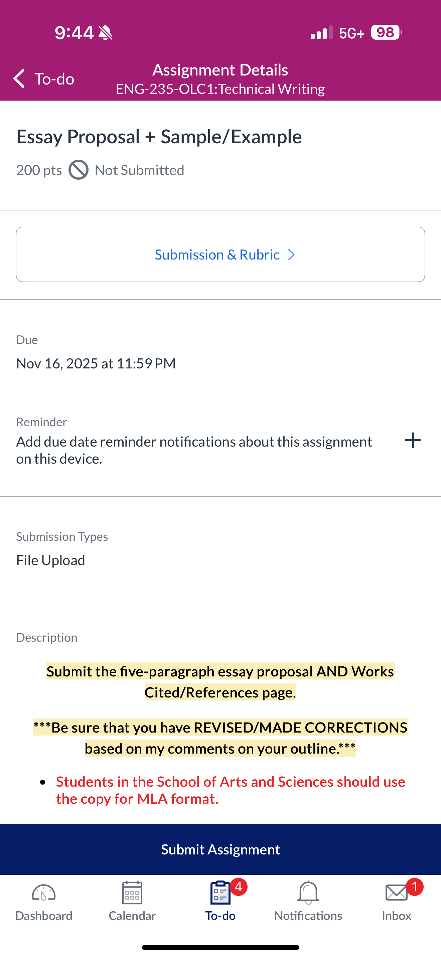Tap the Inbox tab label

click(x=396, y=916)
